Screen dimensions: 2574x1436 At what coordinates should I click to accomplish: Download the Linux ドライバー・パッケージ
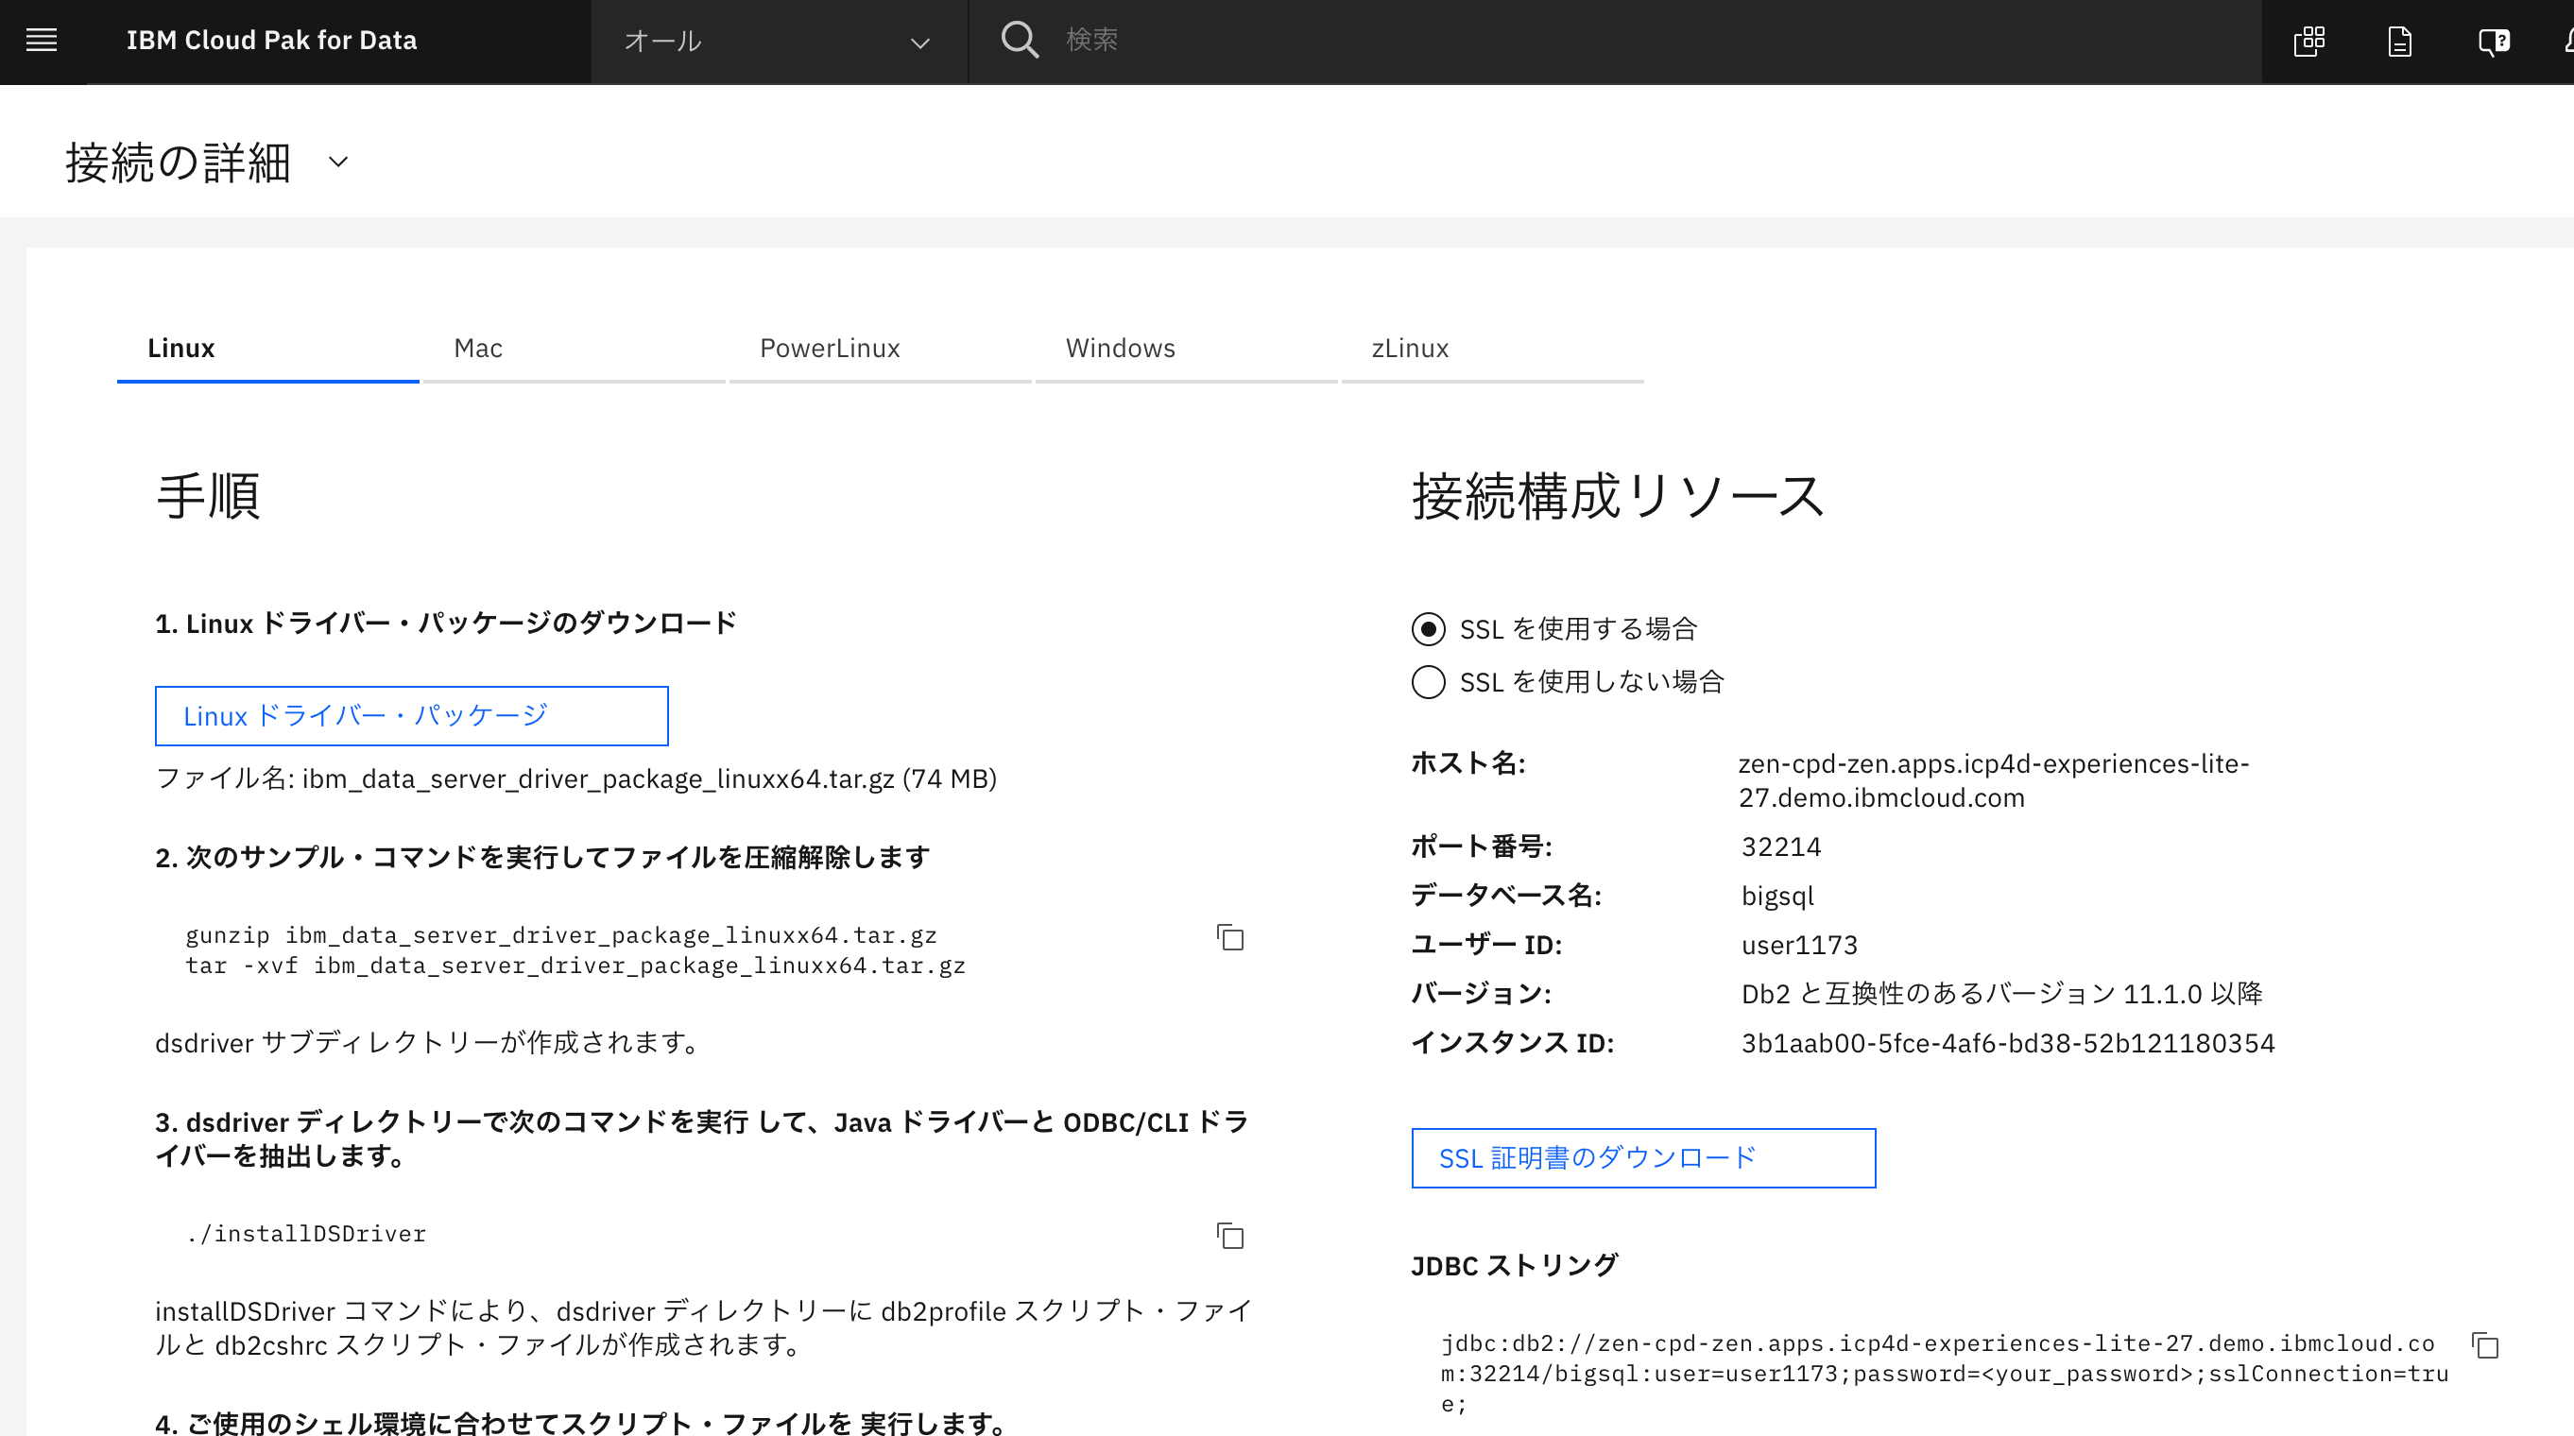pyautogui.click(x=411, y=715)
